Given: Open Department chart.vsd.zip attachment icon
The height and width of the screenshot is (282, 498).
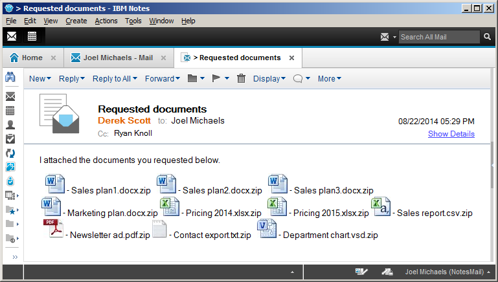Looking at the screenshot, I should point(267,229).
